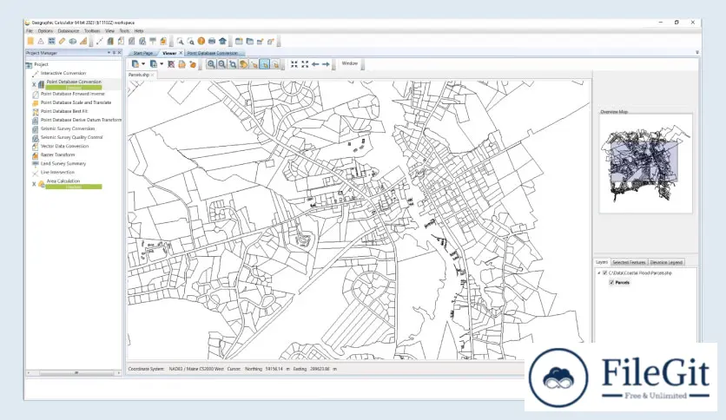This screenshot has width=726, height=420.
Task: Click the Overview Map thumbnail
Action: 646,163
